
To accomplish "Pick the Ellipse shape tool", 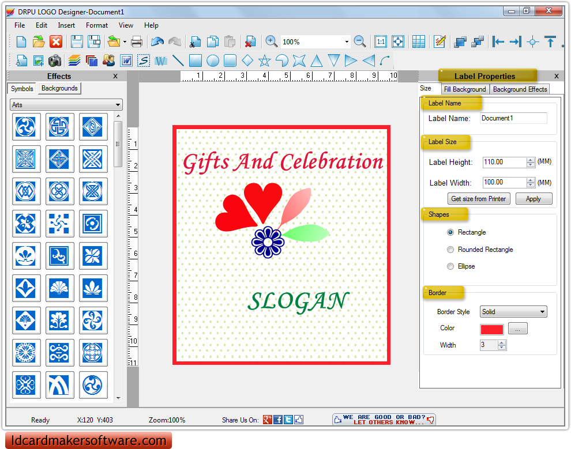I will [x=213, y=60].
